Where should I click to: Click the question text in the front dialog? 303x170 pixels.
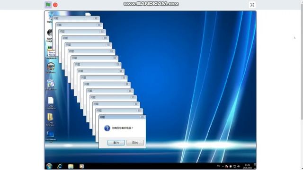tap(123, 128)
